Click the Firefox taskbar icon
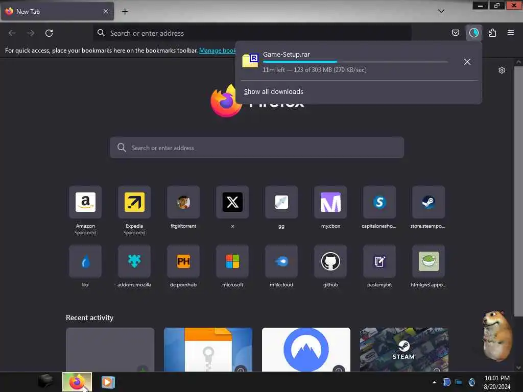523x392 pixels. point(77,382)
